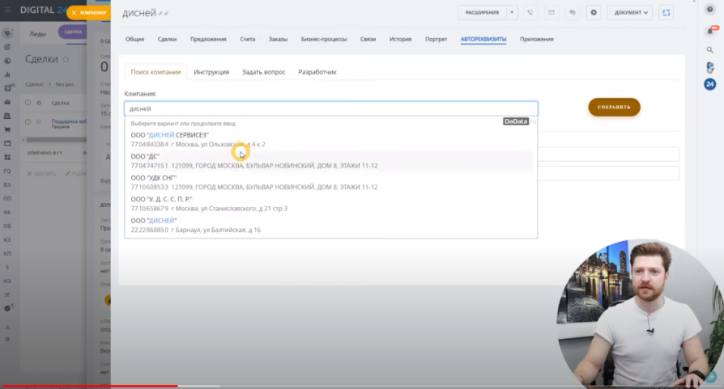Open the ГQ sidebar item
Viewport: 724px width, 389px height.
coord(7,171)
